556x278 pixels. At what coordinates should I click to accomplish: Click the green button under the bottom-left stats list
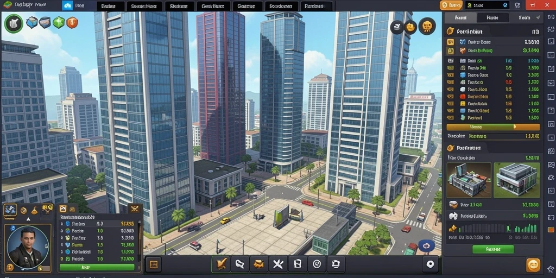tap(97, 267)
